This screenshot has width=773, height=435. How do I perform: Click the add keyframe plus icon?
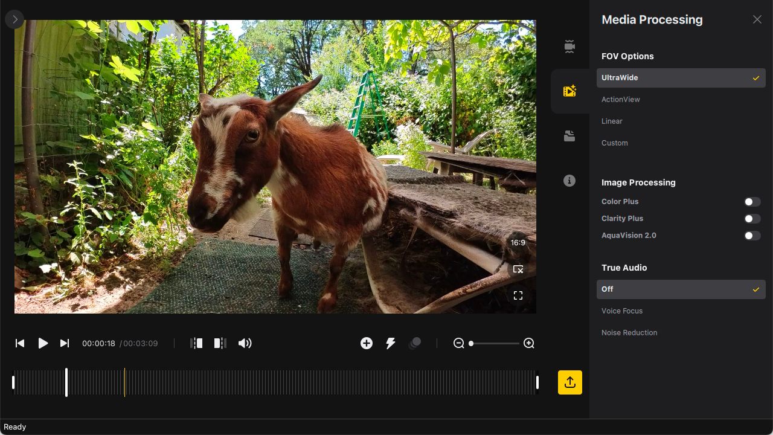366,343
